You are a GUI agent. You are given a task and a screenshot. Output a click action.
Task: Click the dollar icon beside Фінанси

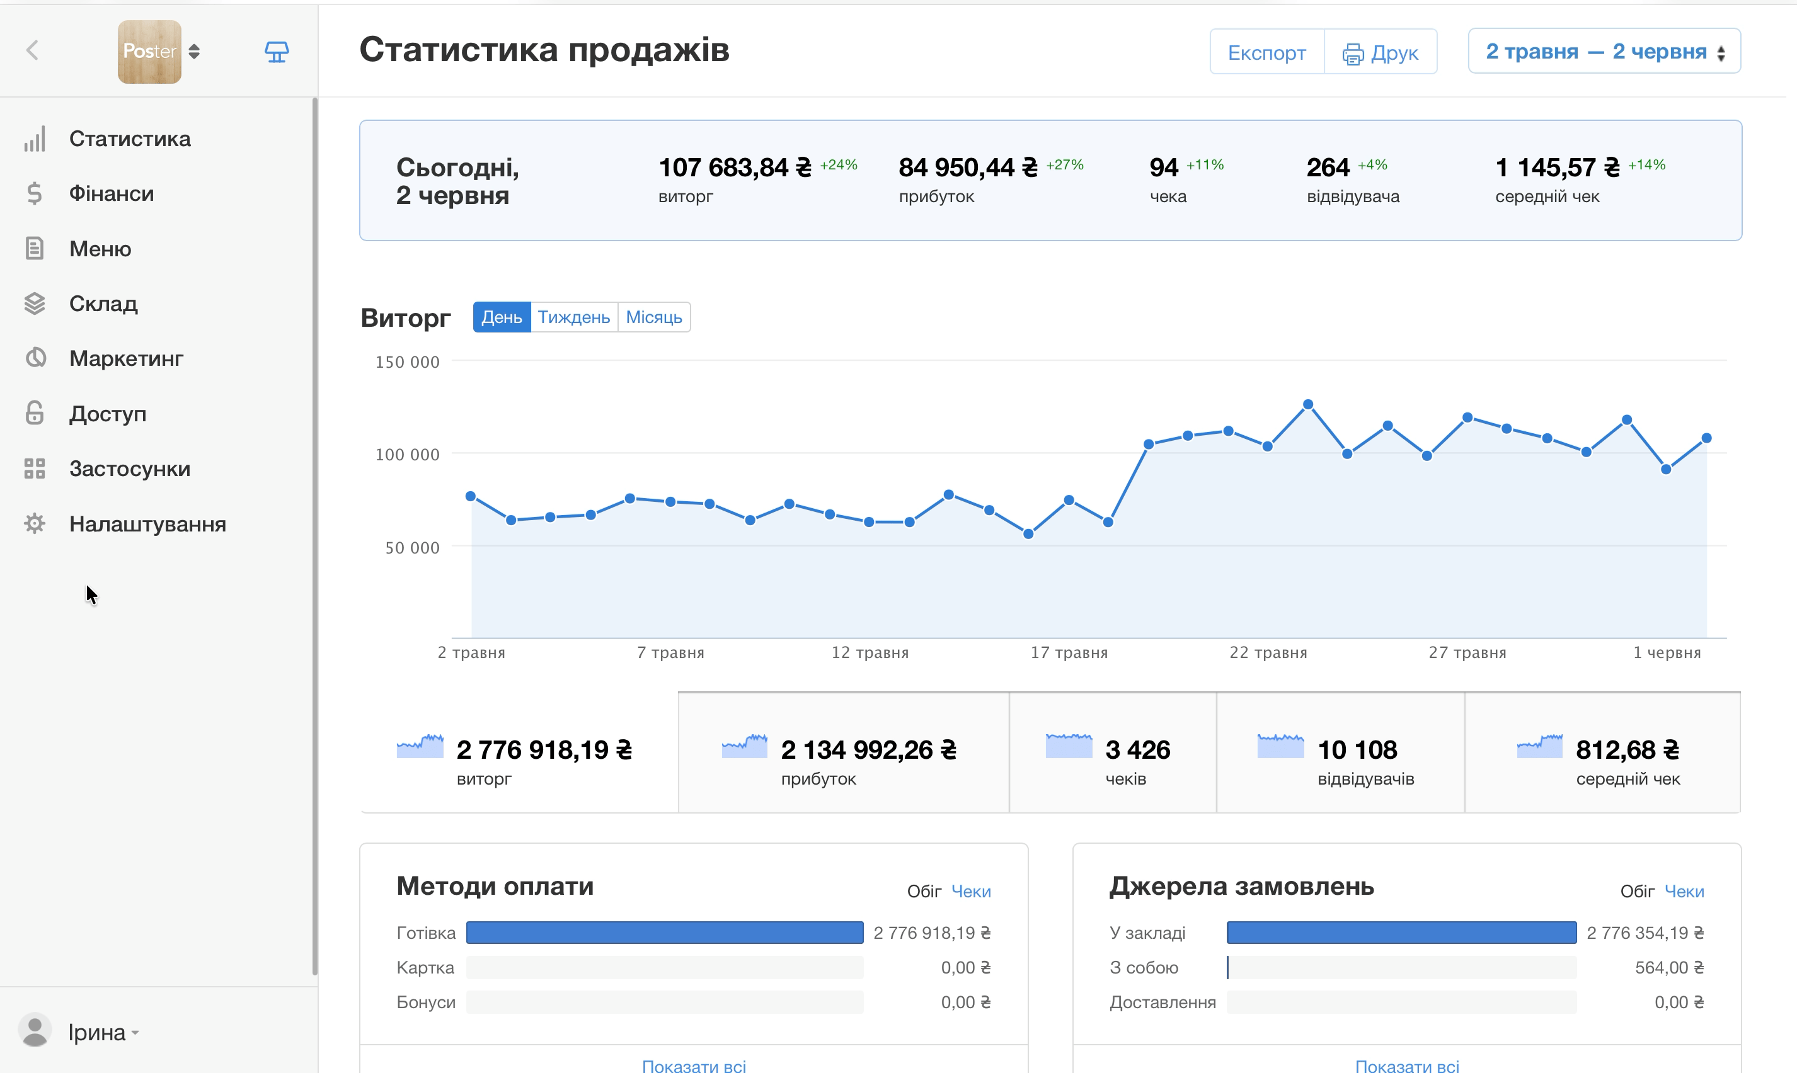coord(35,194)
